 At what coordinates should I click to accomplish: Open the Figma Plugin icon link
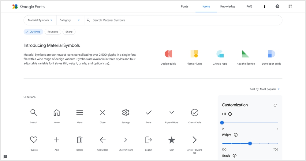(x=194, y=54)
